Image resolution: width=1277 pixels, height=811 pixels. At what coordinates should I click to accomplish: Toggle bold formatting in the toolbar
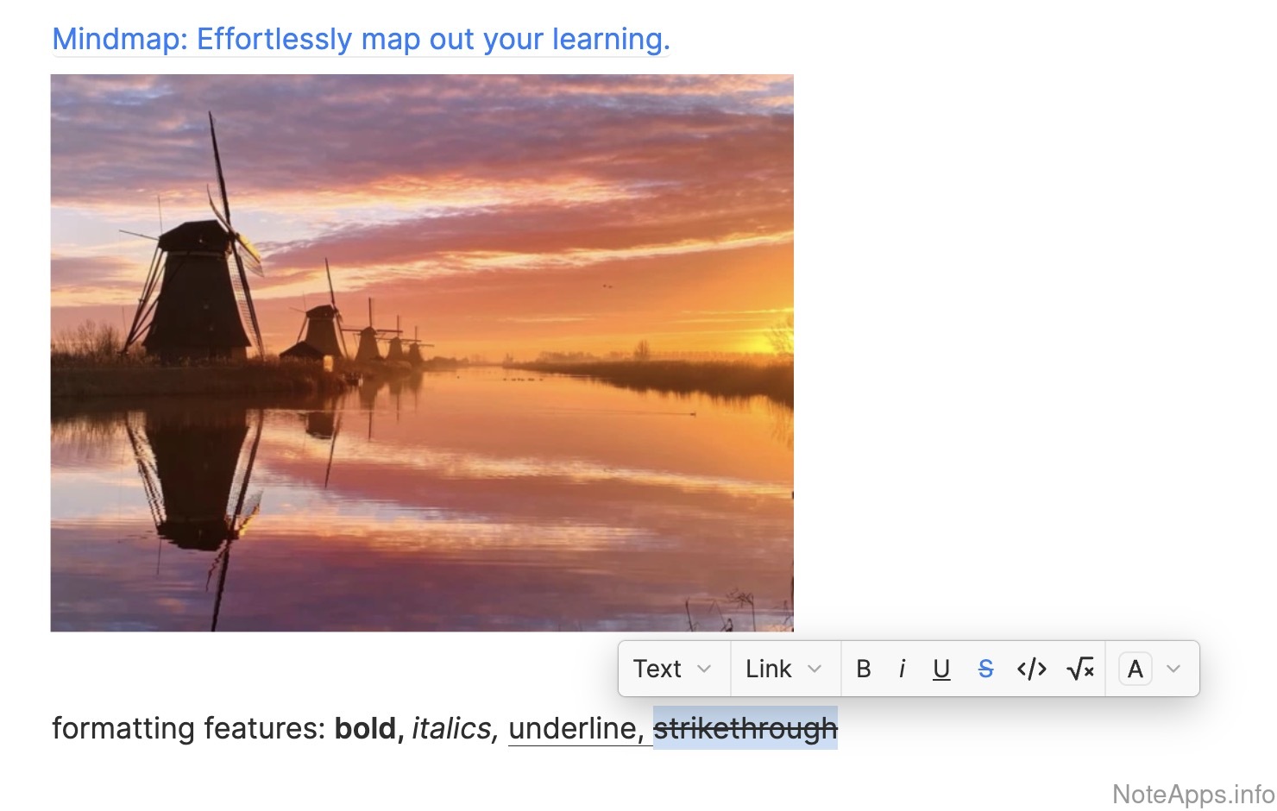coord(863,669)
